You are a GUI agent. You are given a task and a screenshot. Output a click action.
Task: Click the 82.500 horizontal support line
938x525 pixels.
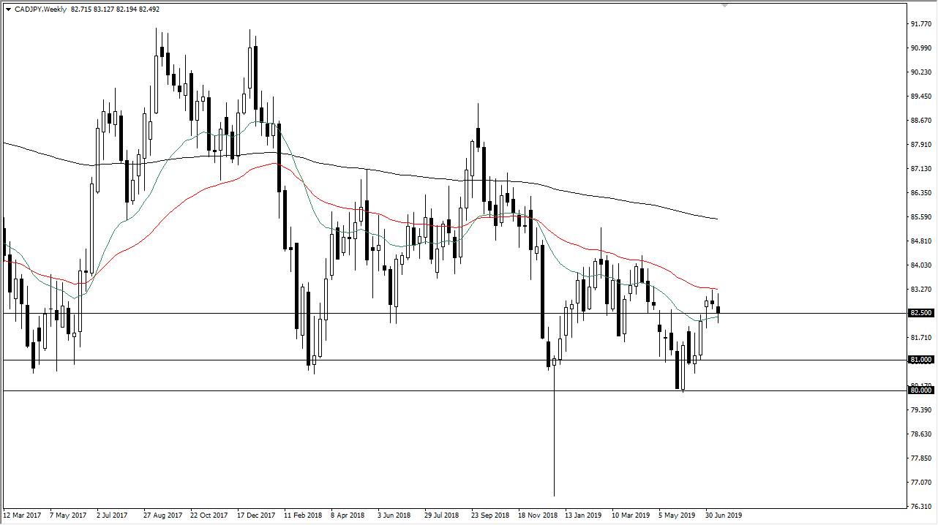tap(439, 313)
